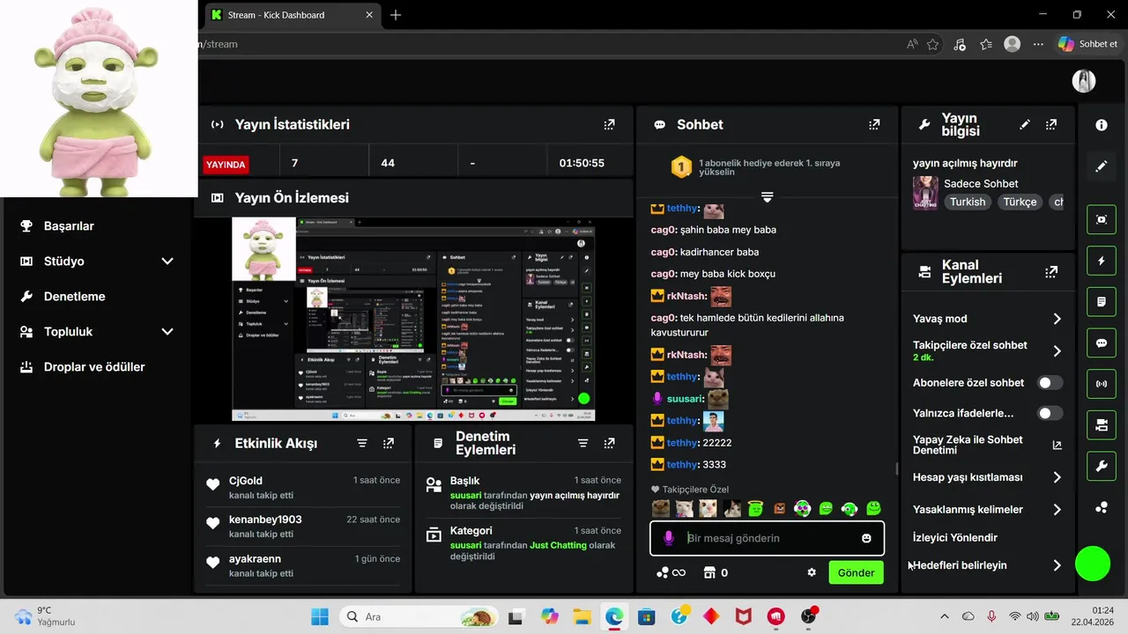Pop out the Kanal Eylemleri panel
This screenshot has height=634, width=1128.
pos(1051,272)
